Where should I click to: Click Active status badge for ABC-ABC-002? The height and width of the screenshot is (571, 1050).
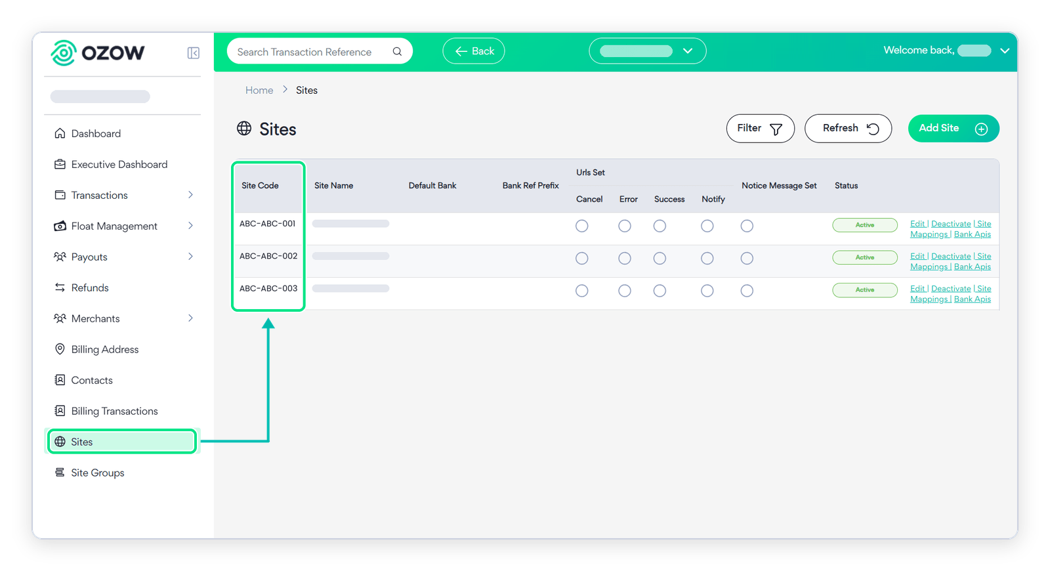tap(865, 258)
